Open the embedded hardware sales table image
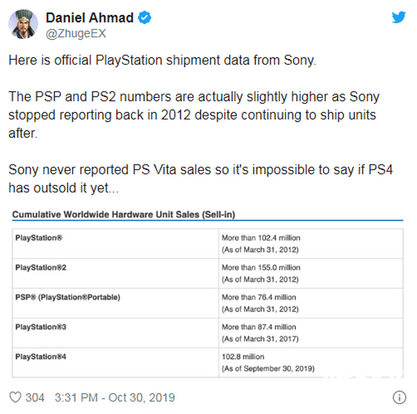Viewport: 417px width, 414px height. [x=208, y=293]
